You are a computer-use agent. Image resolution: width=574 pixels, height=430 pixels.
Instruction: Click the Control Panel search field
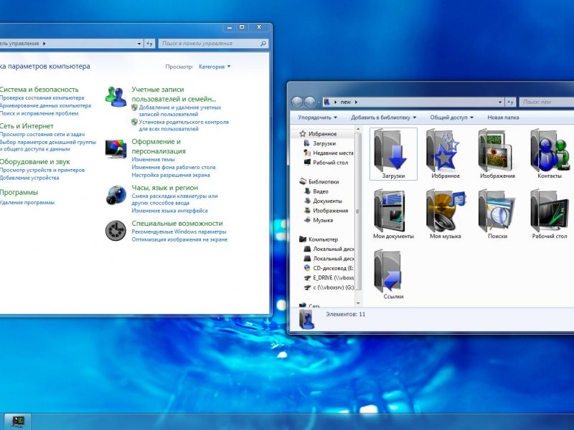click(213, 44)
